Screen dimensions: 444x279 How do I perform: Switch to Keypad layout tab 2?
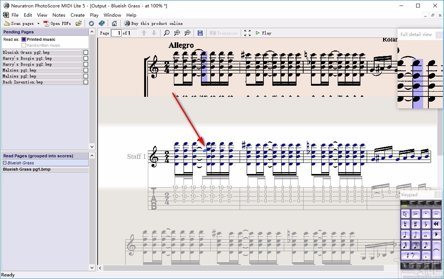pyautogui.click(x=412, y=266)
